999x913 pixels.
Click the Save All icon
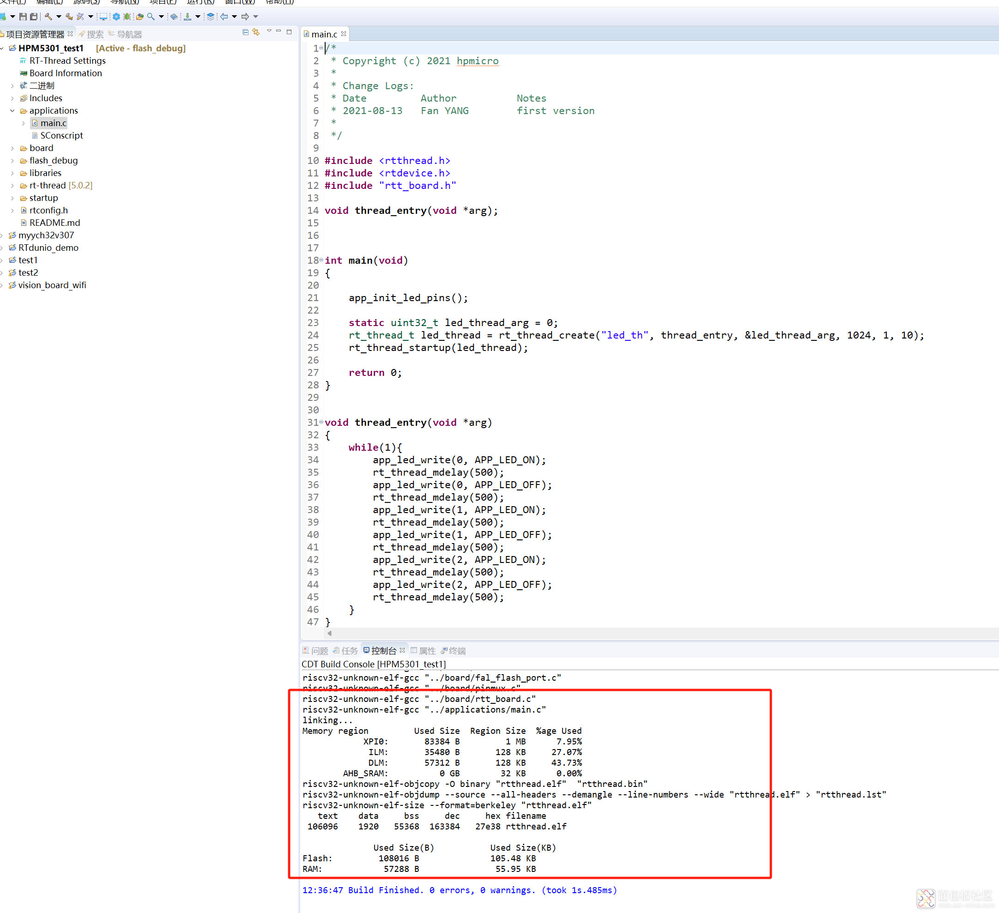(34, 17)
